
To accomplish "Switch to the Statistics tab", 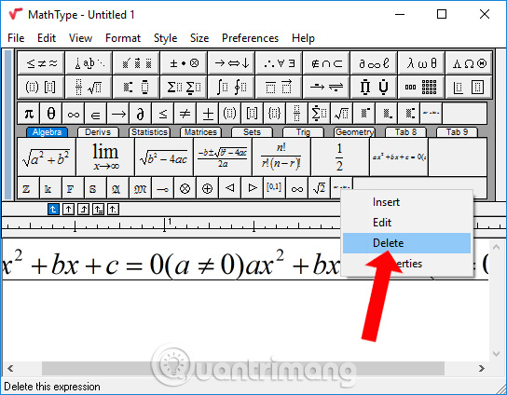I will [x=149, y=132].
